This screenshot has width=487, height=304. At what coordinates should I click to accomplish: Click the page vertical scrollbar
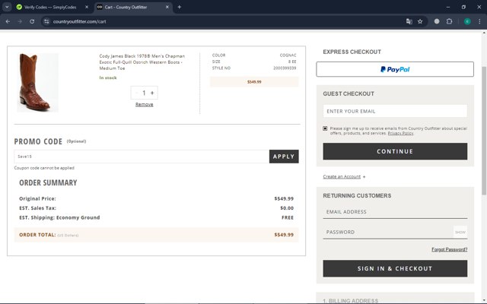pos(484,130)
